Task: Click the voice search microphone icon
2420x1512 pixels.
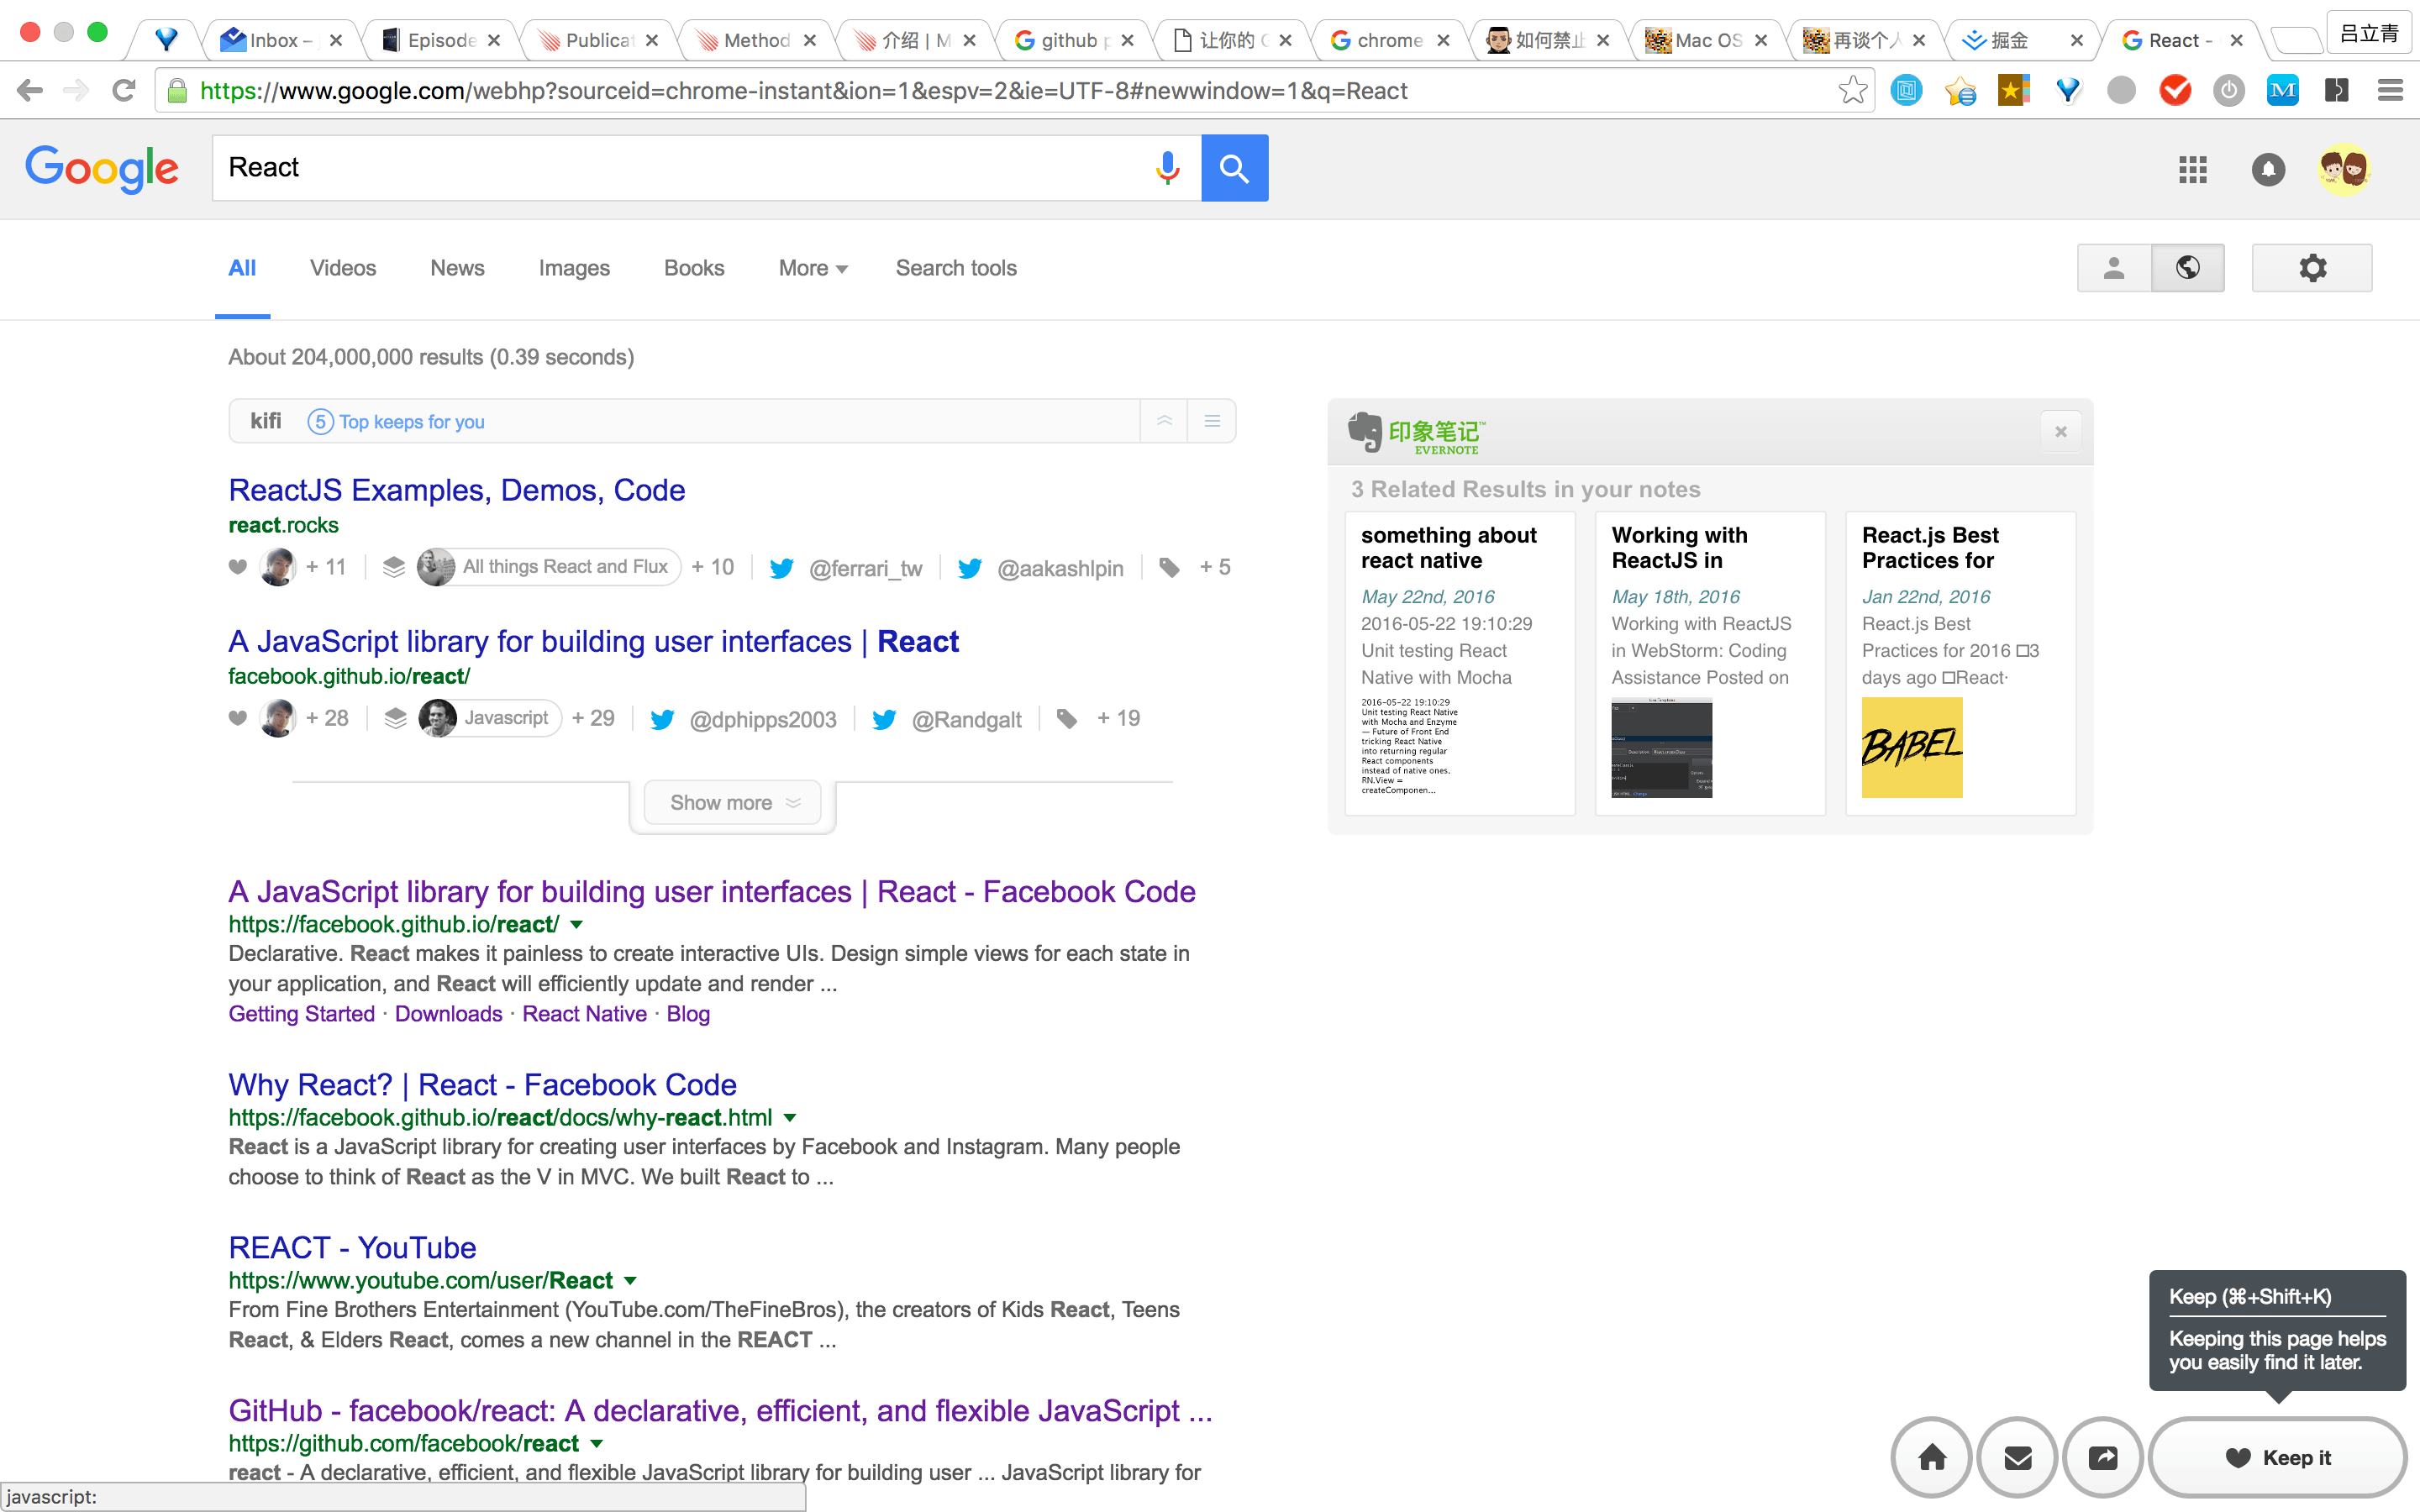Action: pyautogui.click(x=1166, y=168)
